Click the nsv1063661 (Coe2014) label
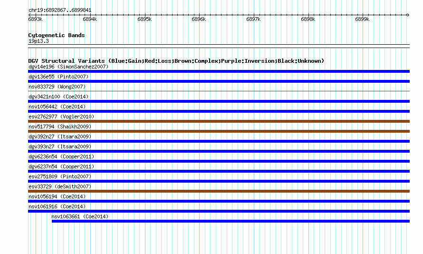 coord(80,216)
